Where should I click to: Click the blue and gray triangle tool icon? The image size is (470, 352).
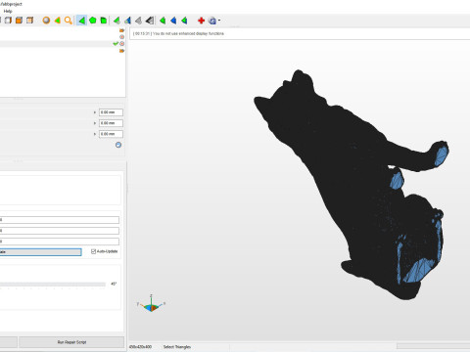click(127, 21)
